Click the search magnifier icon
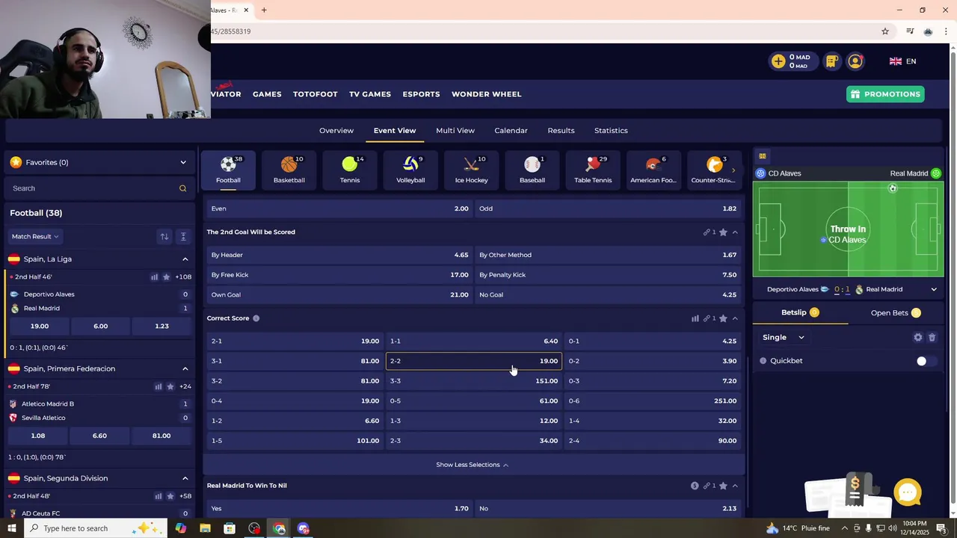957x538 pixels. click(x=182, y=188)
